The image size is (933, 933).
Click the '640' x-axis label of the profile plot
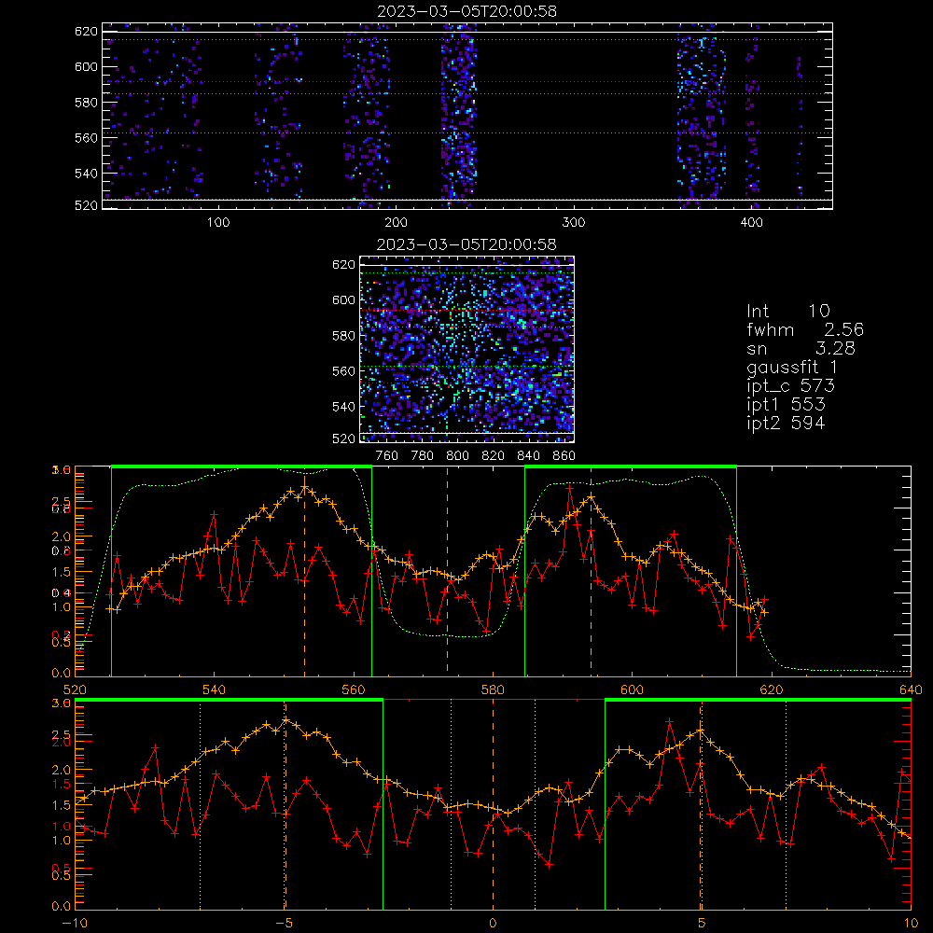(x=911, y=689)
